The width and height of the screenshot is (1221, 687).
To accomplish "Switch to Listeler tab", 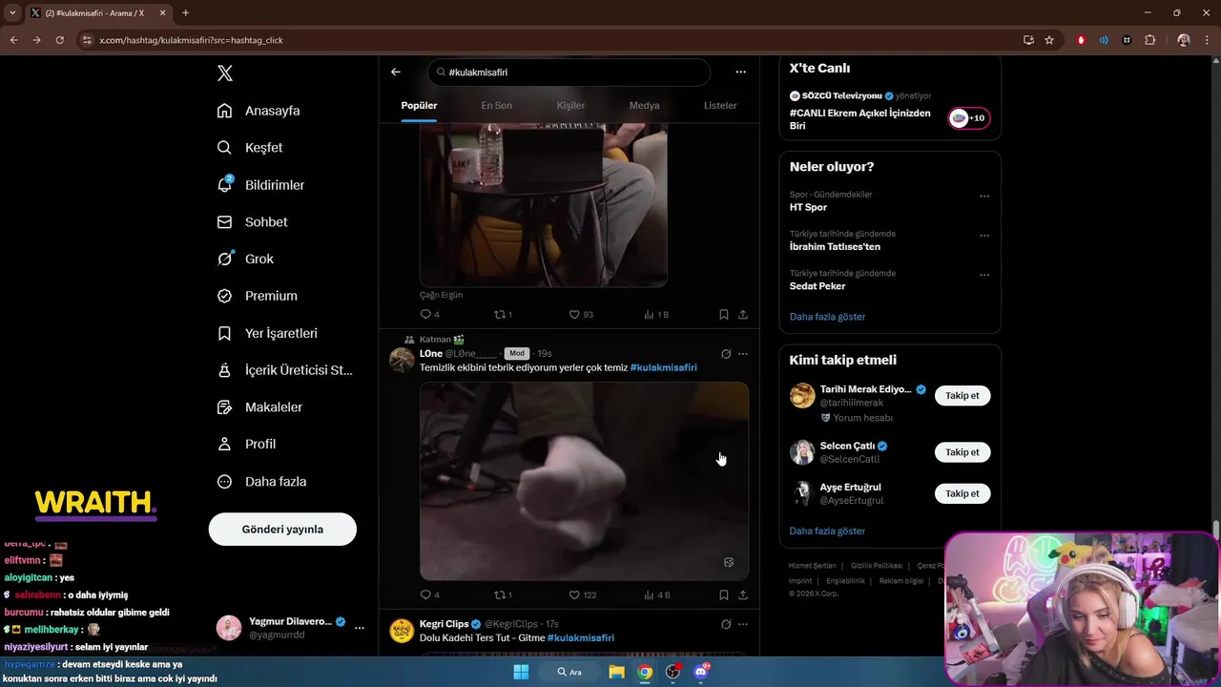I will pos(720,106).
